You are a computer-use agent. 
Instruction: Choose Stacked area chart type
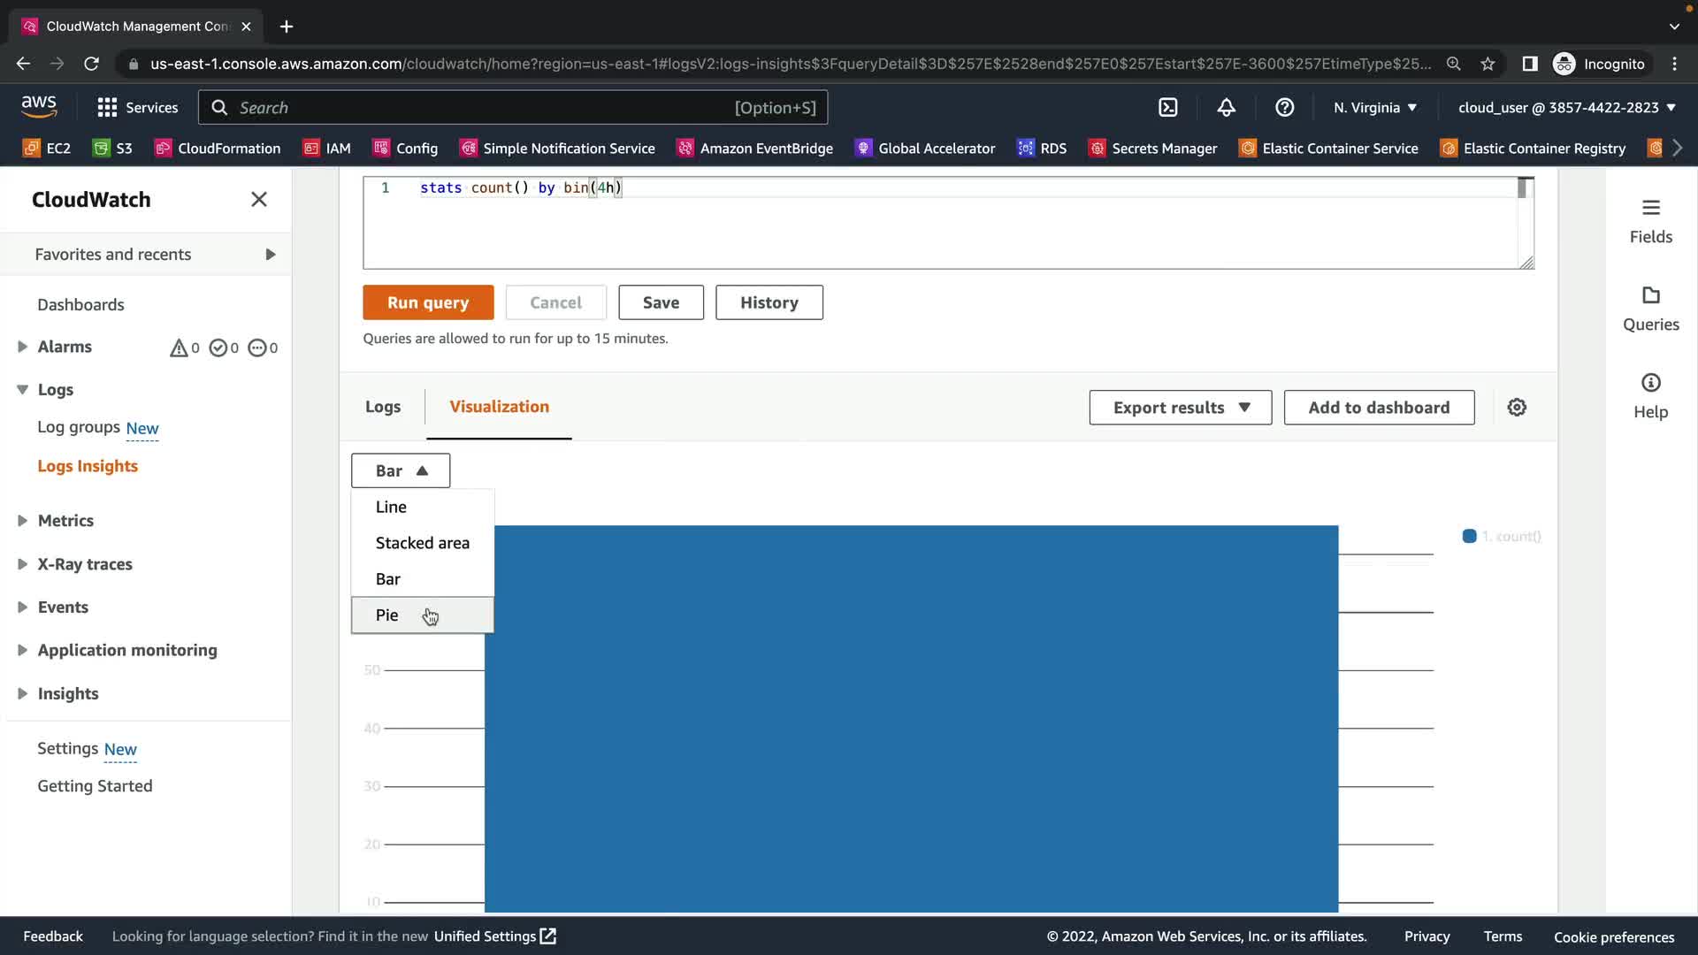coord(422,543)
